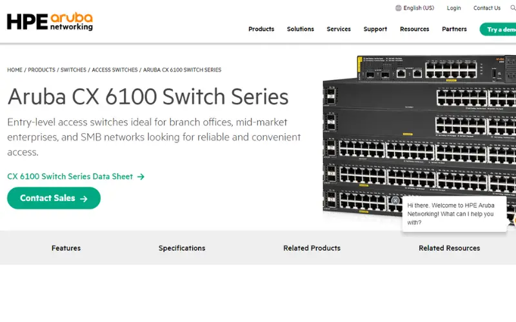The image size is (516, 322).
Task: Switch to Related Resources tab
Action: [x=449, y=248]
